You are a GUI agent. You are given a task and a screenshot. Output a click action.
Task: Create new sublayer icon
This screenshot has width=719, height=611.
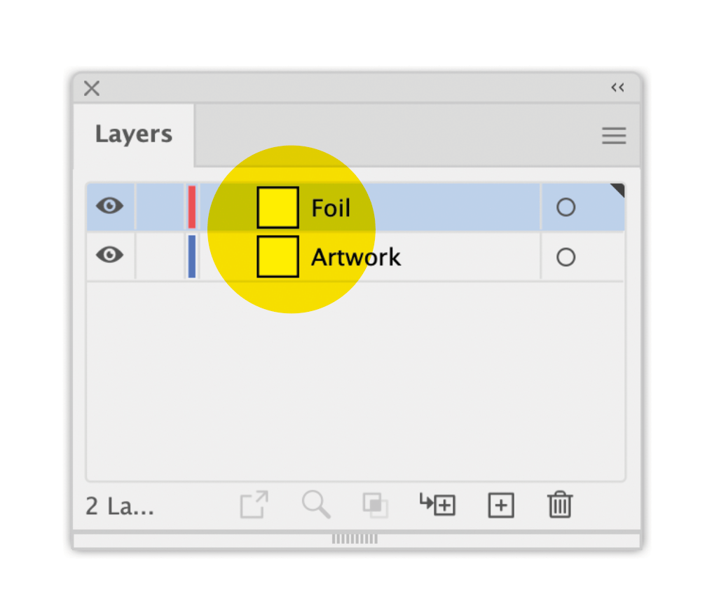pyautogui.click(x=437, y=504)
